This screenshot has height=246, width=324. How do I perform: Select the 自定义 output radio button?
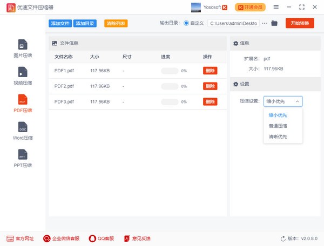click(x=186, y=23)
